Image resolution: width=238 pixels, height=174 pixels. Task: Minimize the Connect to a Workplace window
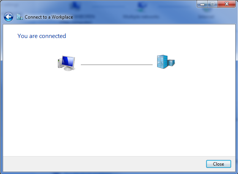(202, 4)
